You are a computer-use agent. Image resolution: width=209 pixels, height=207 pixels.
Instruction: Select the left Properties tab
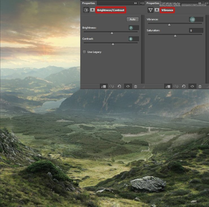click(x=88, y=3)
